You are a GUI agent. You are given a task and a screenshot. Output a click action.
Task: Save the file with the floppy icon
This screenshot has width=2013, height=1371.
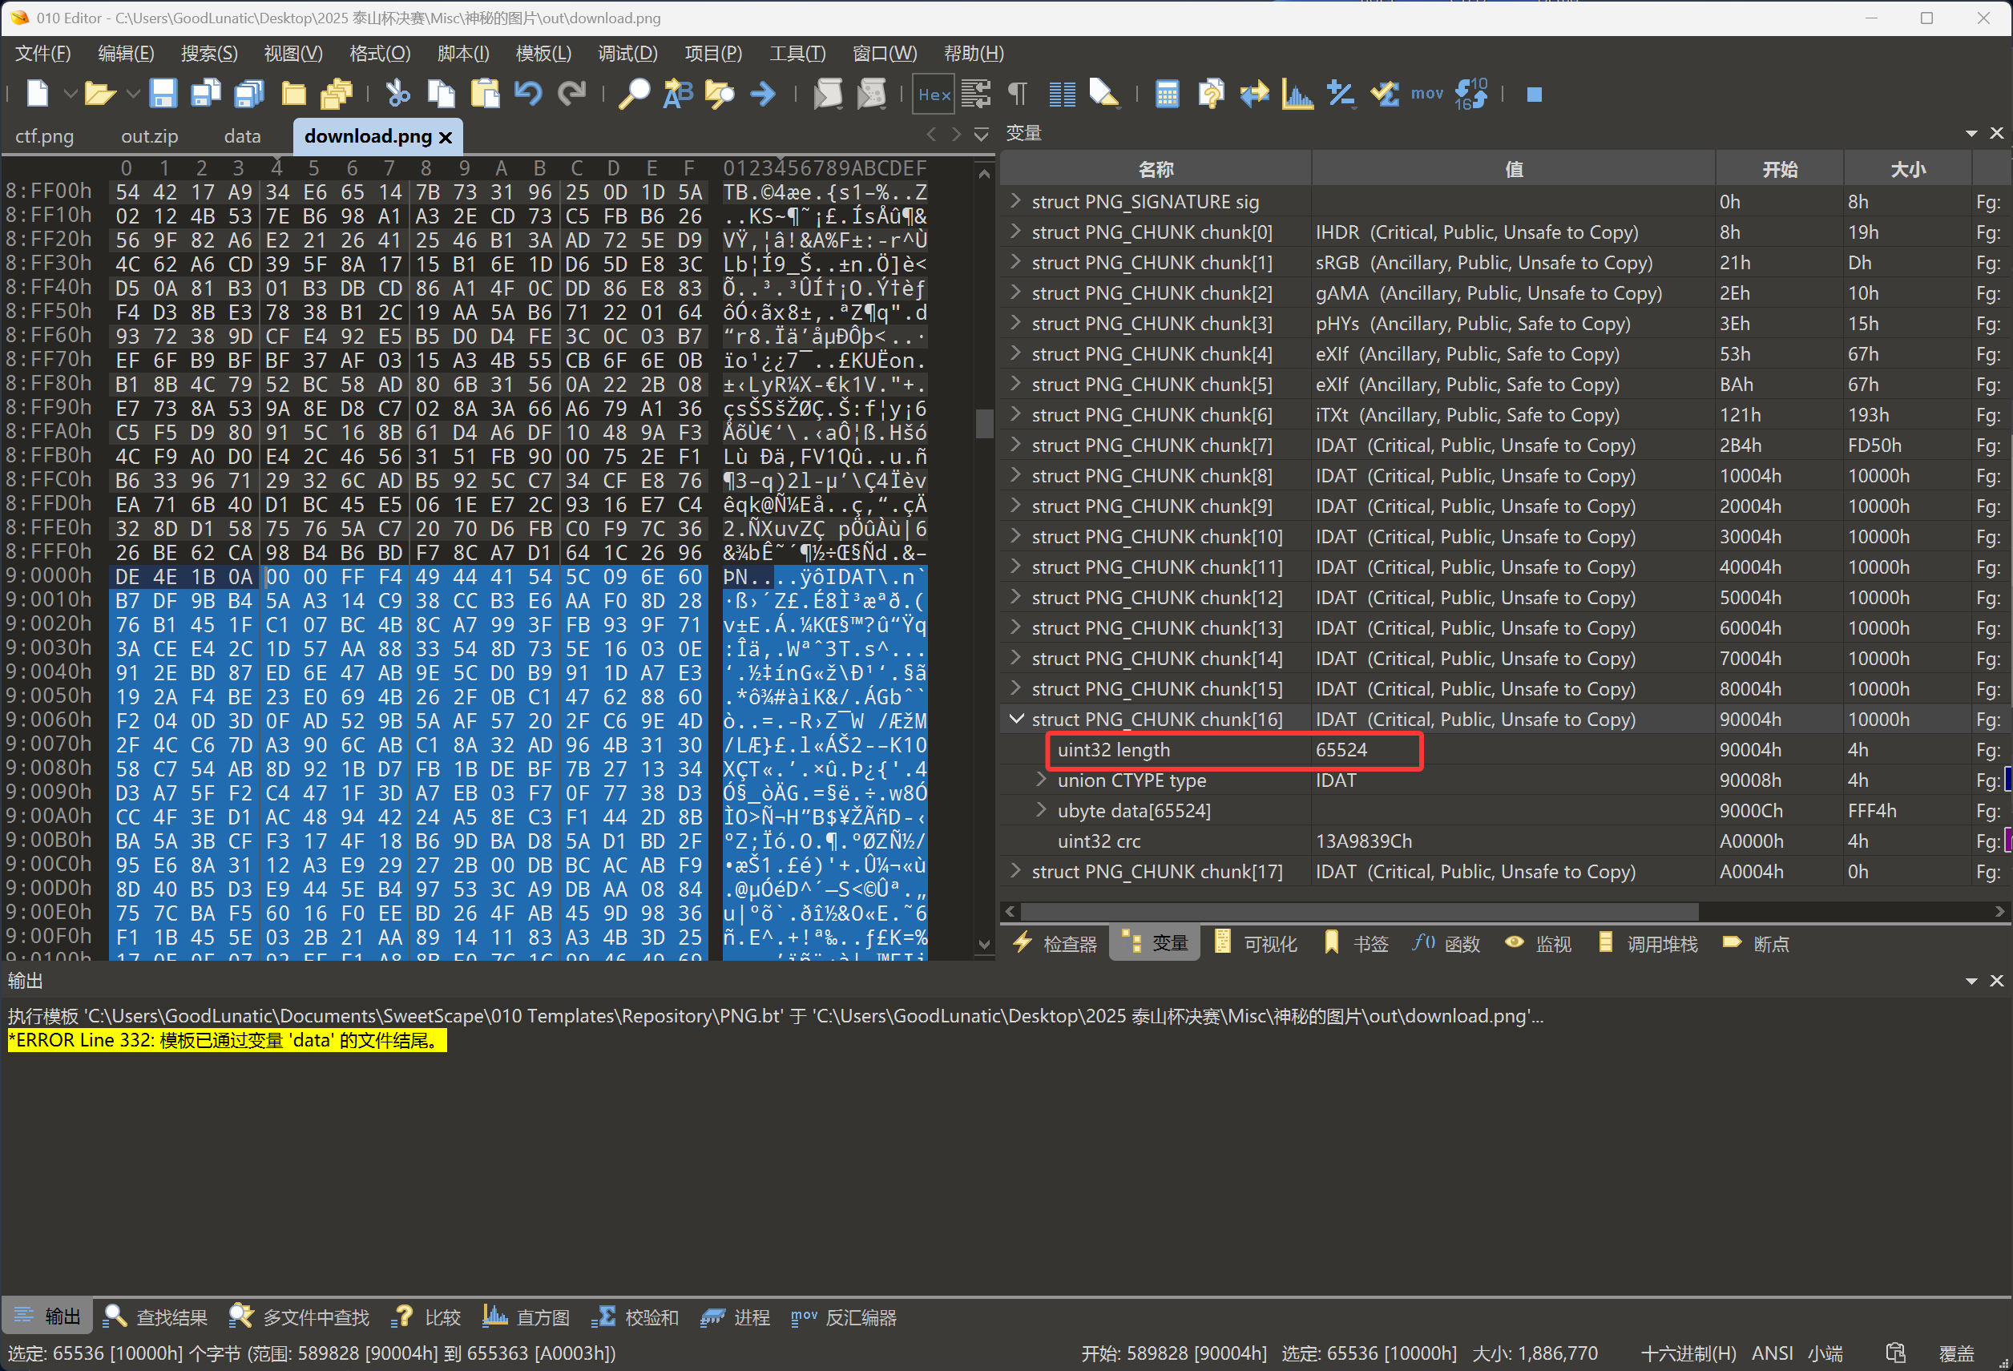coord(163,93)
